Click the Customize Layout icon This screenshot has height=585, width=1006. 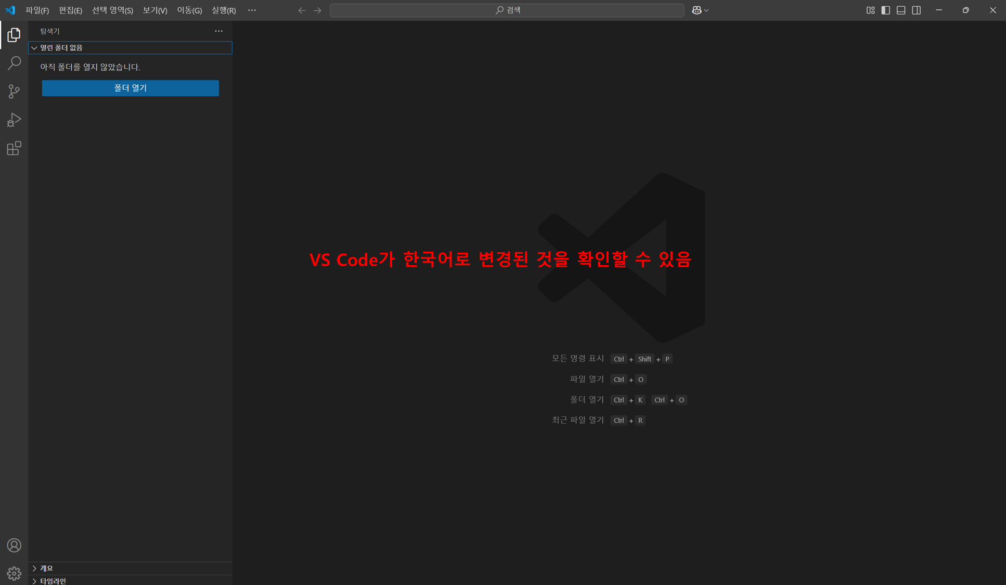click(x=870, y=10)
